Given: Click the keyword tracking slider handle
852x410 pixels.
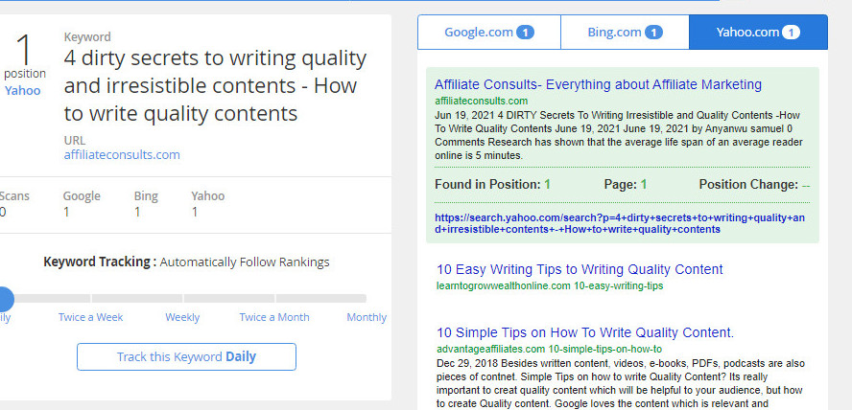Looking at the screenshot, I should pyautogui.click(x=4, y=298).
